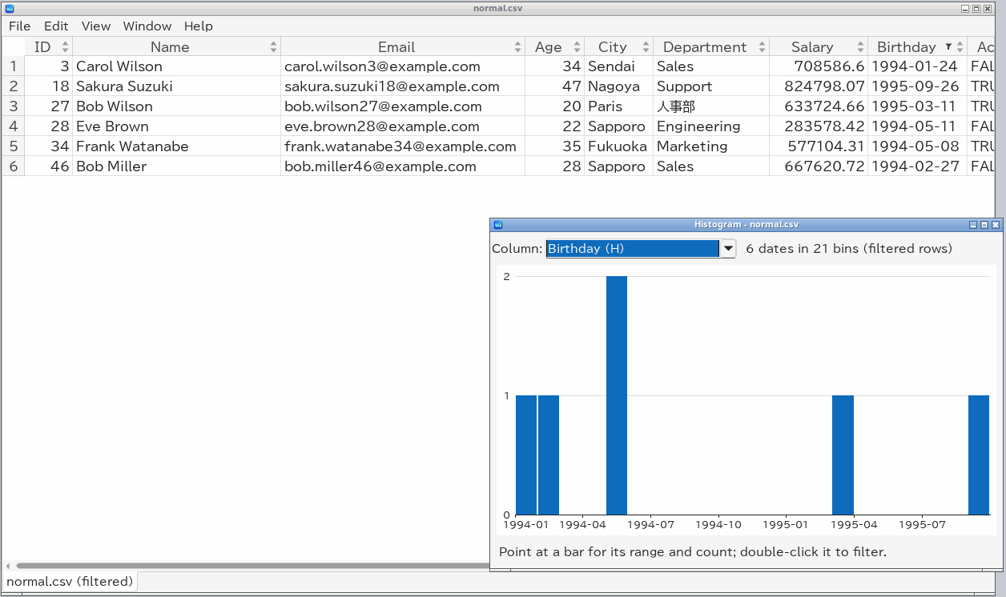Click the Histogram window app icon
The image size is (1006, 597).
497,225
